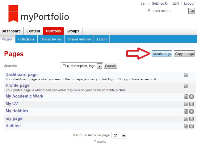This screenshot has width=197, height=146.
Task: Edit the My Academic Work page
Action: pyautogui.click(x=186, y=97)
